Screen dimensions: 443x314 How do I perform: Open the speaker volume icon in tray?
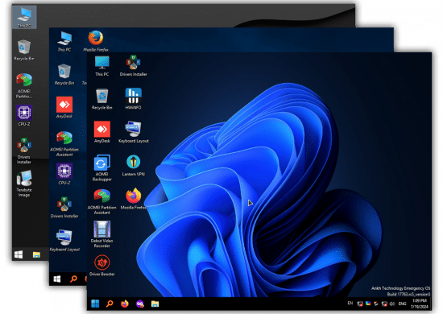click(x=392, y=304)
